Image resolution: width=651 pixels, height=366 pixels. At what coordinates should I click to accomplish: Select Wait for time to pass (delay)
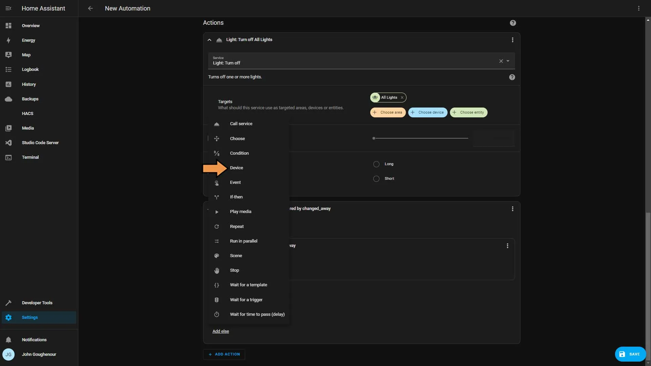click(x=249, y=314)
